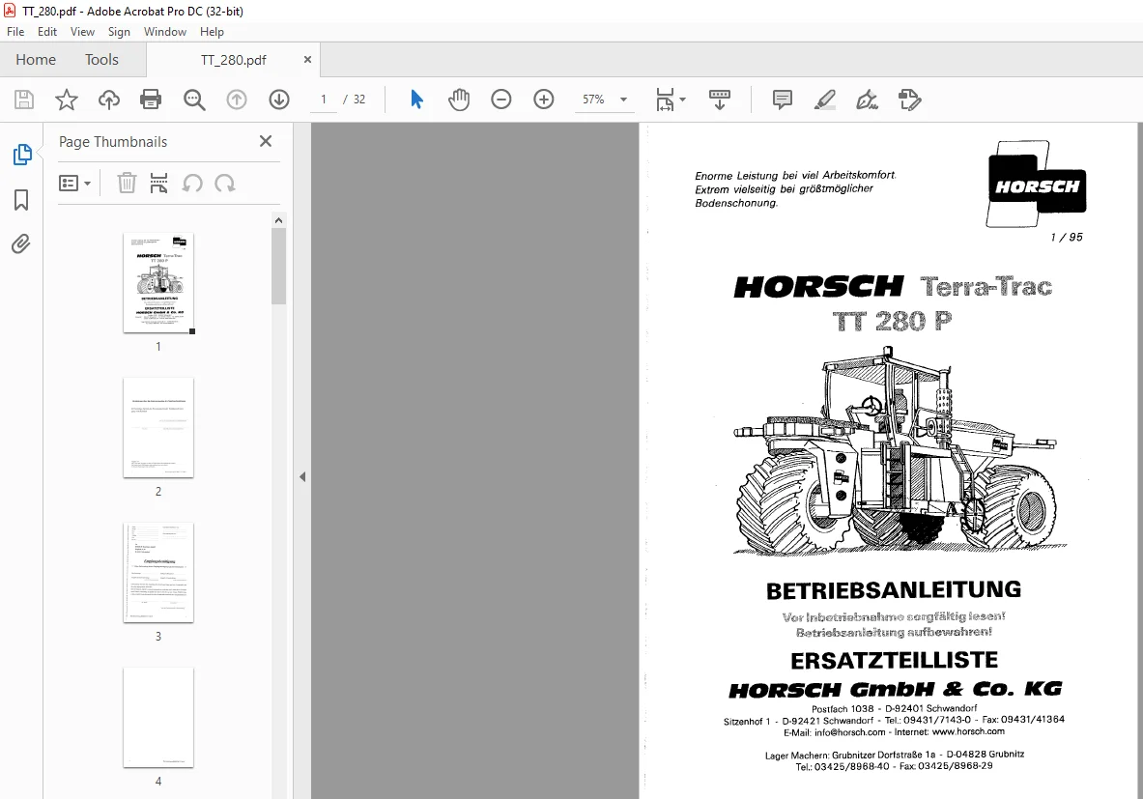Viewport: 1143px width, 799px height.
Task: Click the upload to cloud icon
Action: [108, 100]
